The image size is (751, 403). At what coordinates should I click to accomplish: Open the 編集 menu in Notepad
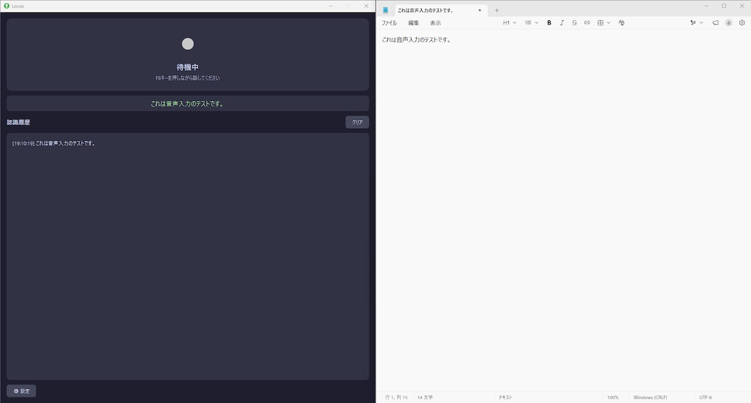414,23
